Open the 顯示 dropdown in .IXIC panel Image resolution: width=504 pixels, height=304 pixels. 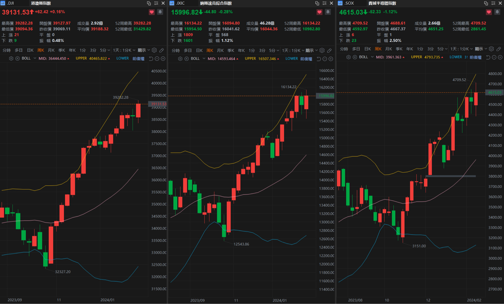click(x=311, y=50)
